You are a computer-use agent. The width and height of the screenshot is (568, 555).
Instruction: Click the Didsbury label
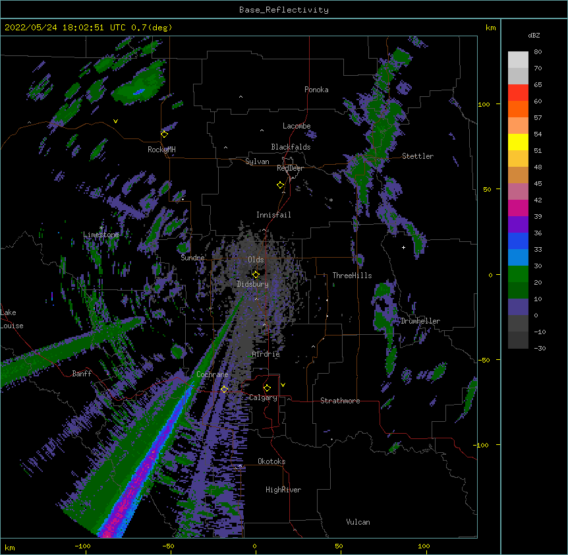pyautogui.click(x=253, y=284)
